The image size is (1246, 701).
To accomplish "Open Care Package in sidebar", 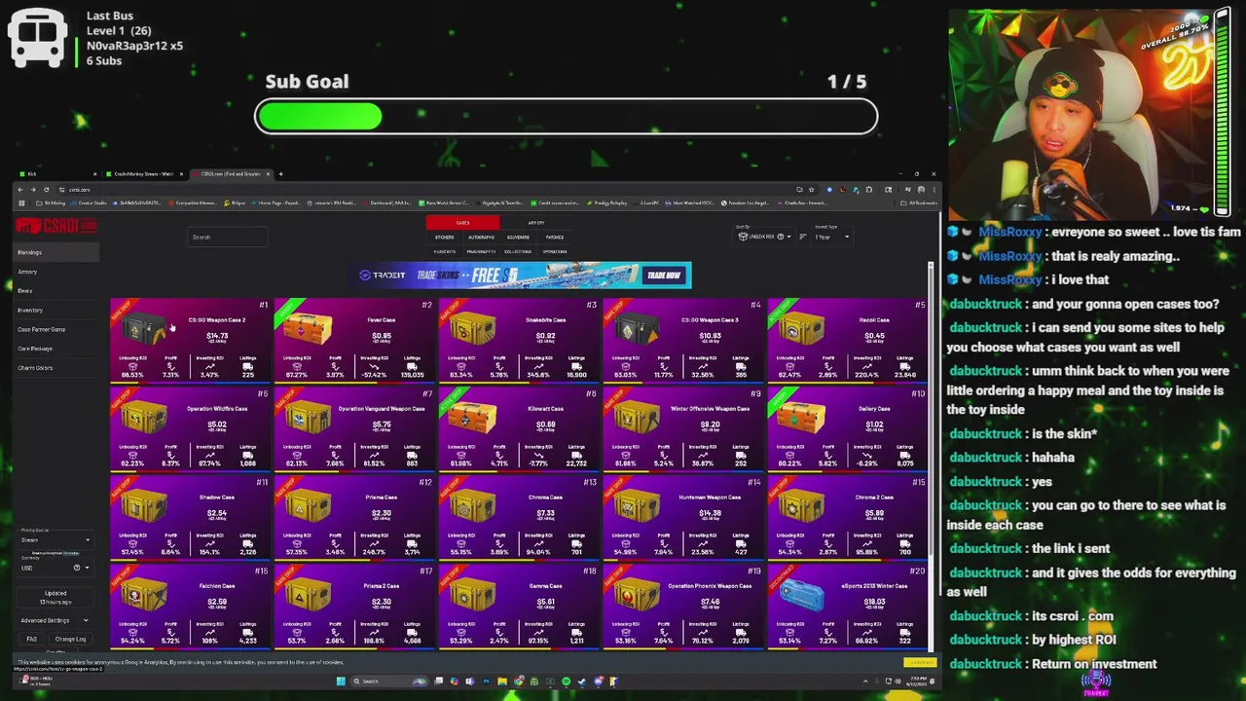I will (55, 349).
